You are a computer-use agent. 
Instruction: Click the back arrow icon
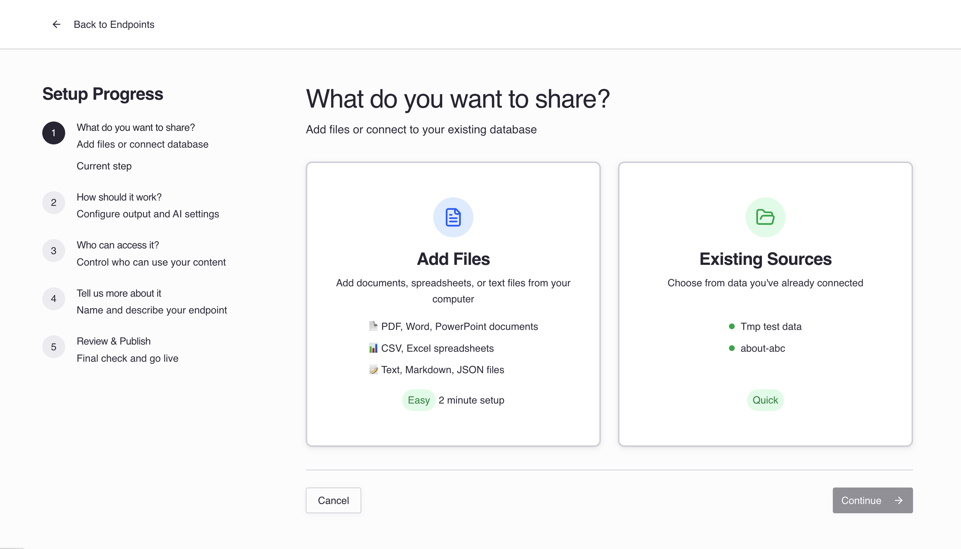(56, 25)
